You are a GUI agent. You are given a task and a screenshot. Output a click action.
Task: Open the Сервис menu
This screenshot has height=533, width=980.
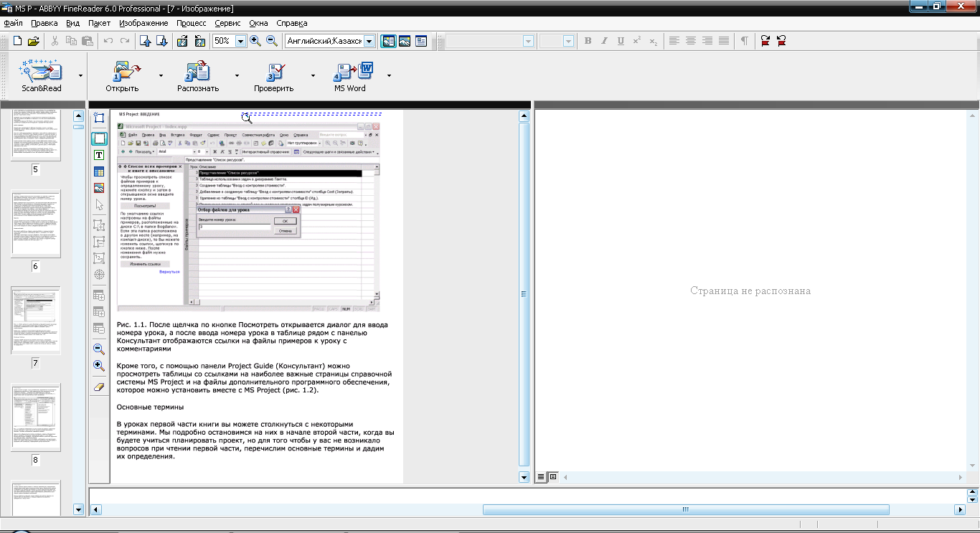coord(228,23)
